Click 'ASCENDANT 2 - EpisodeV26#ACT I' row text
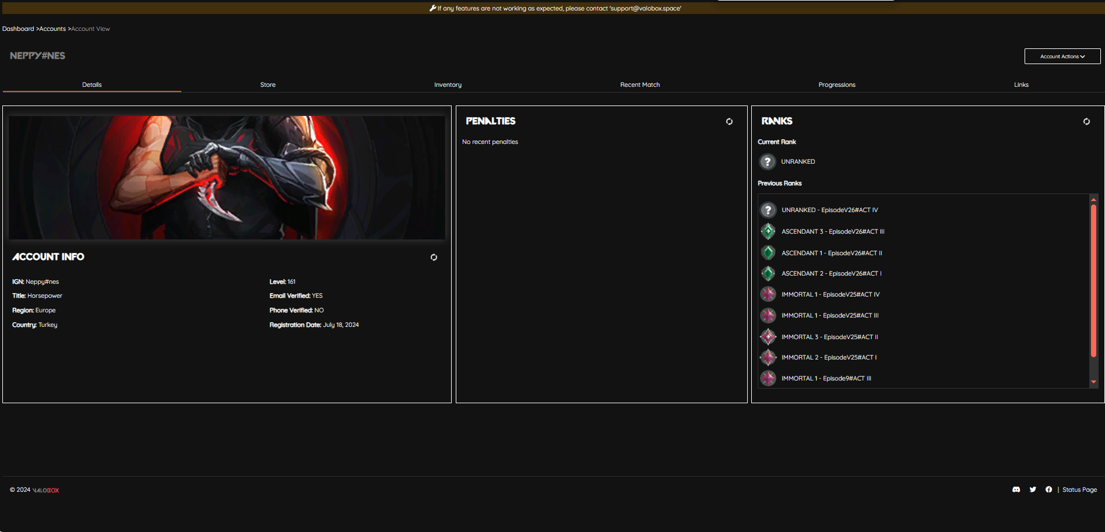 [x=832, y=273]
